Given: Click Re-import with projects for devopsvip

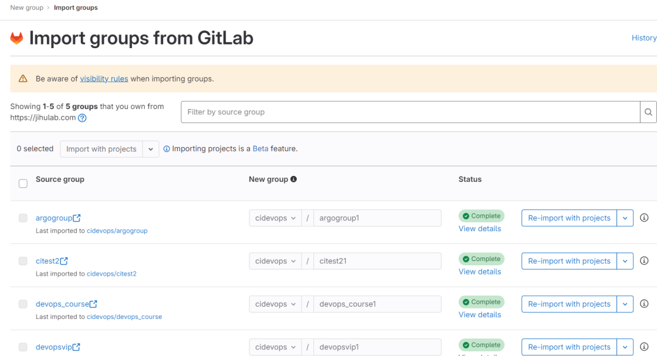Looking at the screenshot, I should coord(569,346).
